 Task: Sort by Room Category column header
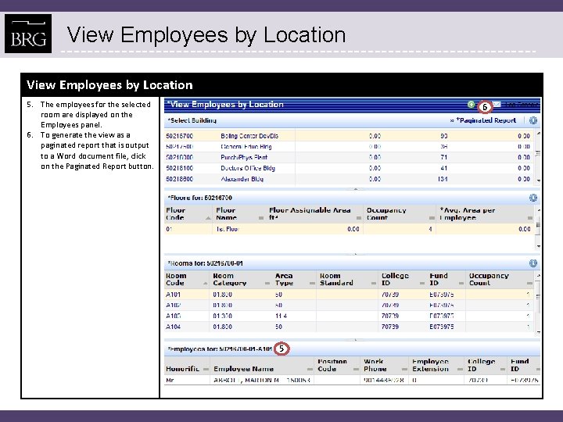pos(229,280)
